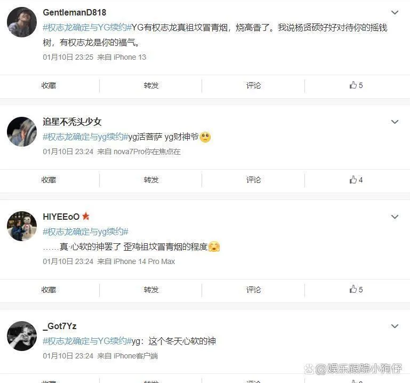Image resolution: width=410 pixels, height=383 pixels.
Task: Click 转发 under HIYEEoO's post
Action: 151,290
